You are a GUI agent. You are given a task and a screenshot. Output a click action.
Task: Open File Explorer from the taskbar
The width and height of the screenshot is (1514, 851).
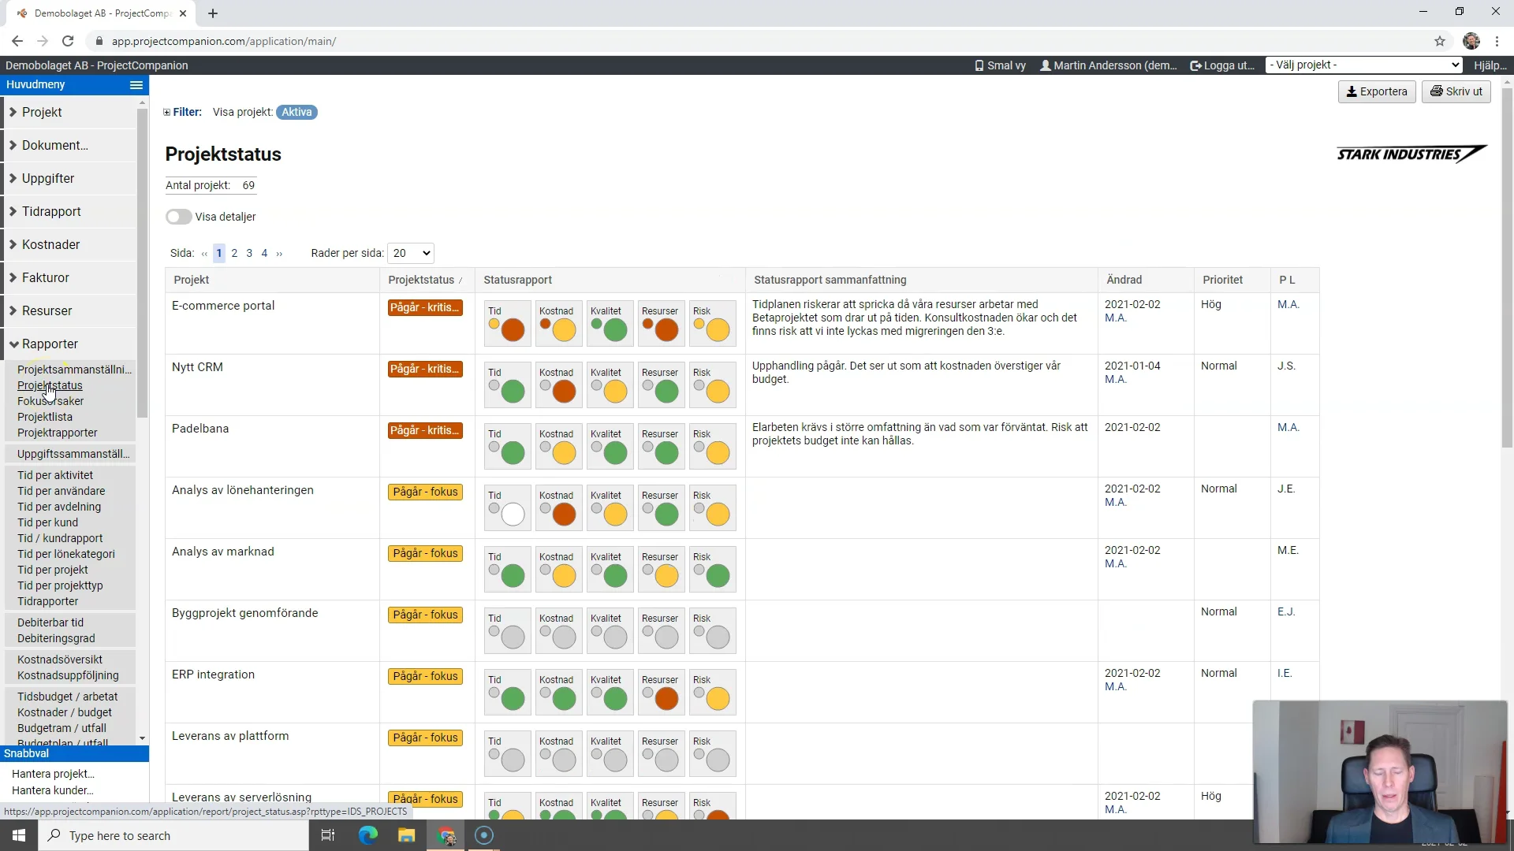coord(406,835)
